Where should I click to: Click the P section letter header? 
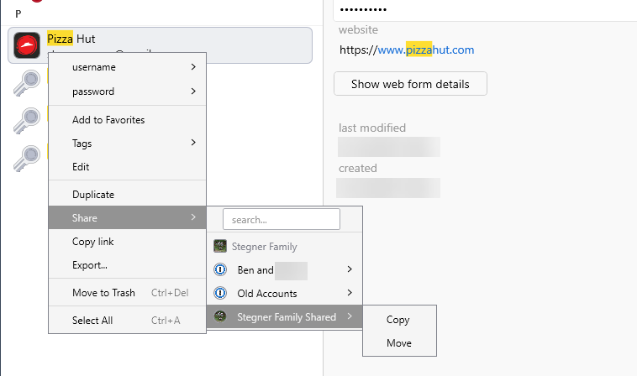point(18,13)
